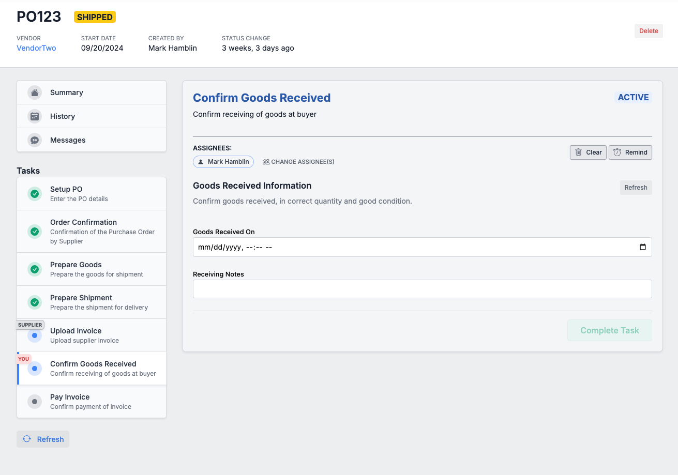Image resolution: width=678 pixels, height=475 pixels.
Task: Click the people icon beside Change Assignee(s)
Action: click(266, 162)
